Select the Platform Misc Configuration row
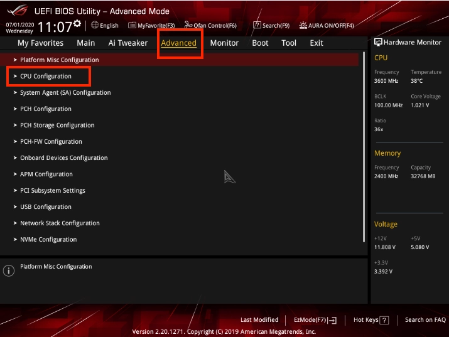Image resolution: width=449 pixels, height=337 pixels. coord(59,60)
